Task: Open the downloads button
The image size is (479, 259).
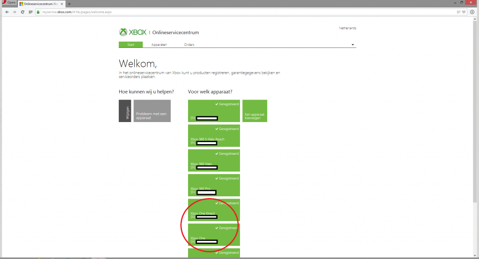Action: [x=472, y=12]
